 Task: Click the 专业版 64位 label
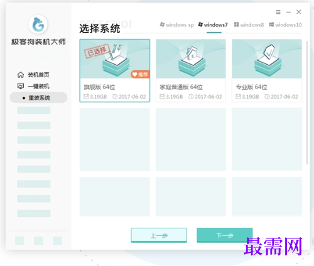tap(252, 87)
